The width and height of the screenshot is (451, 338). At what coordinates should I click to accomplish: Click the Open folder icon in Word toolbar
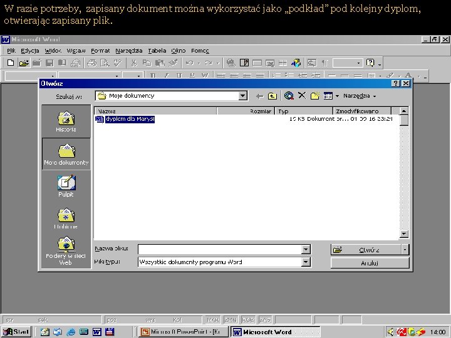pyautogui.click(x=24, y=63)
